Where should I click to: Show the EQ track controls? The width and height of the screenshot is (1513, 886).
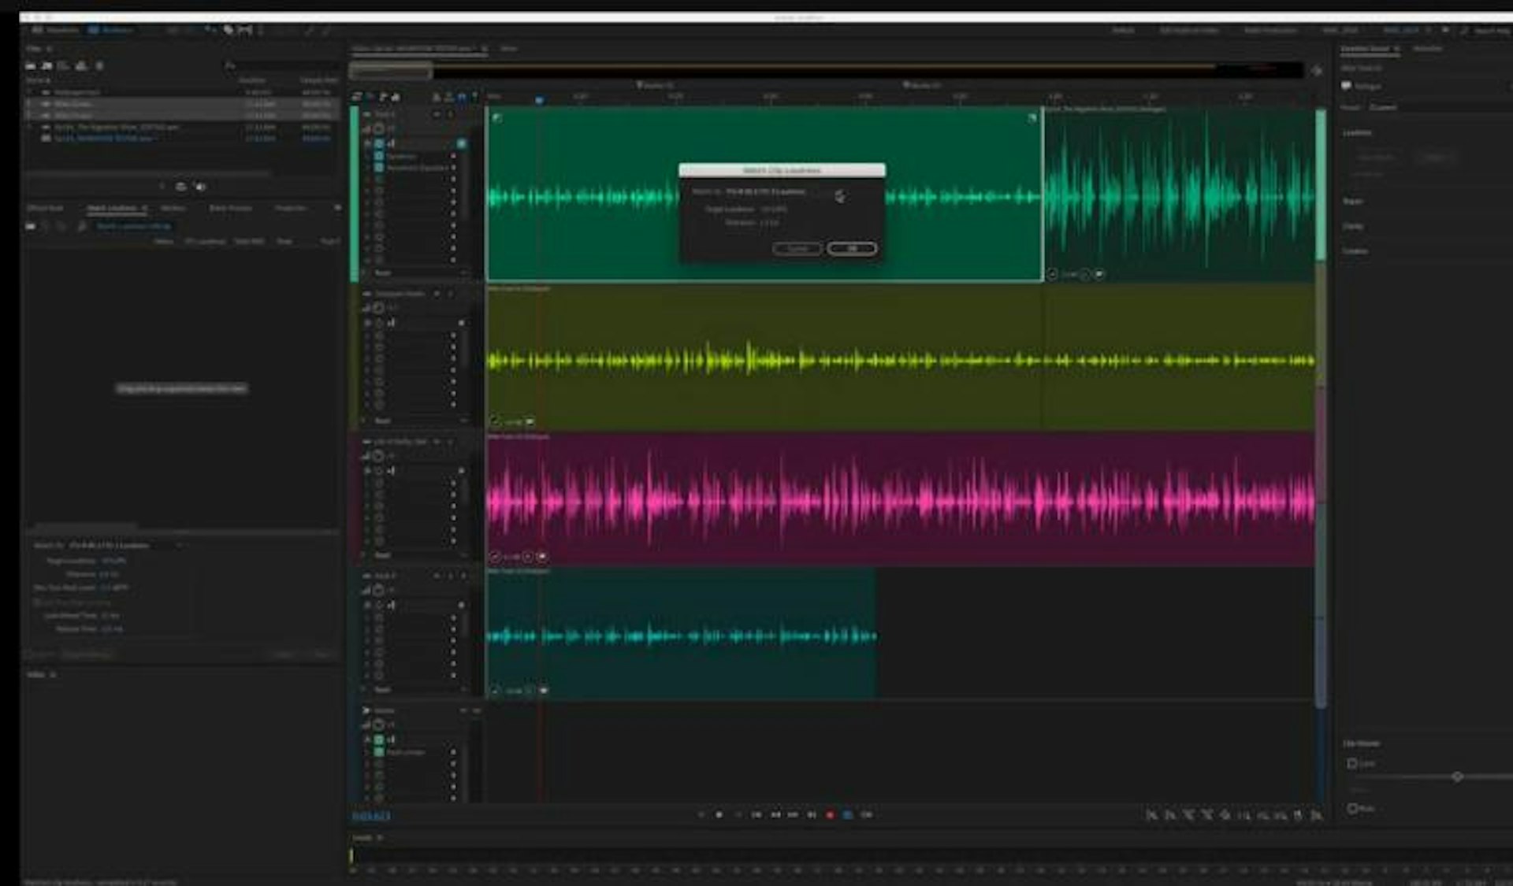click(x=395, y=97)
